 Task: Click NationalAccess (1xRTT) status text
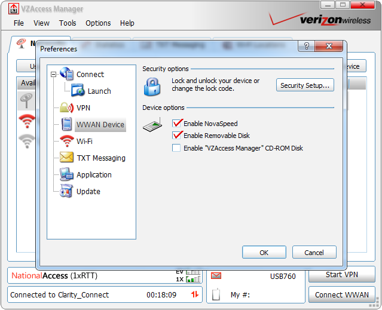tap(54, 276)
